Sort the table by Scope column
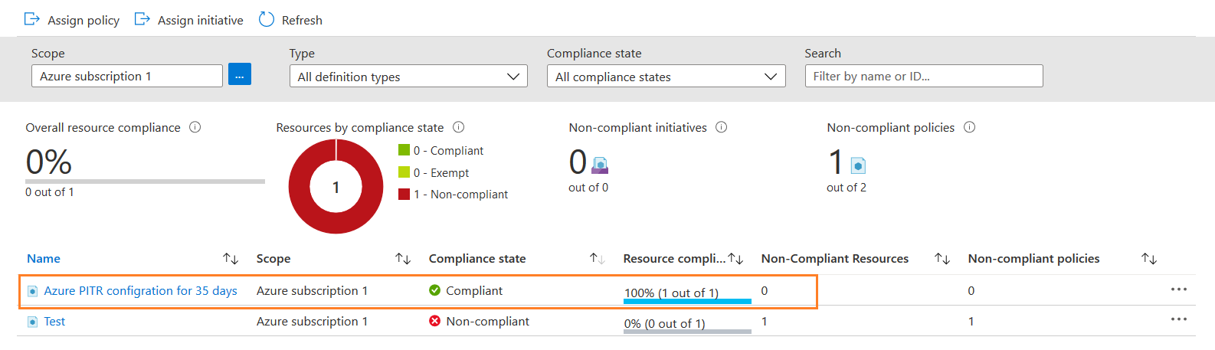 pos(403,259)
